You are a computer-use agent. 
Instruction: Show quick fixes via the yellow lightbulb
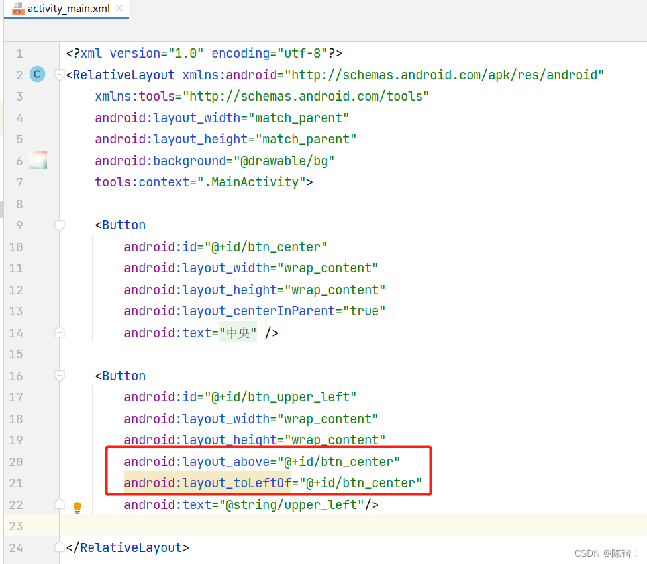coord(77,507)
